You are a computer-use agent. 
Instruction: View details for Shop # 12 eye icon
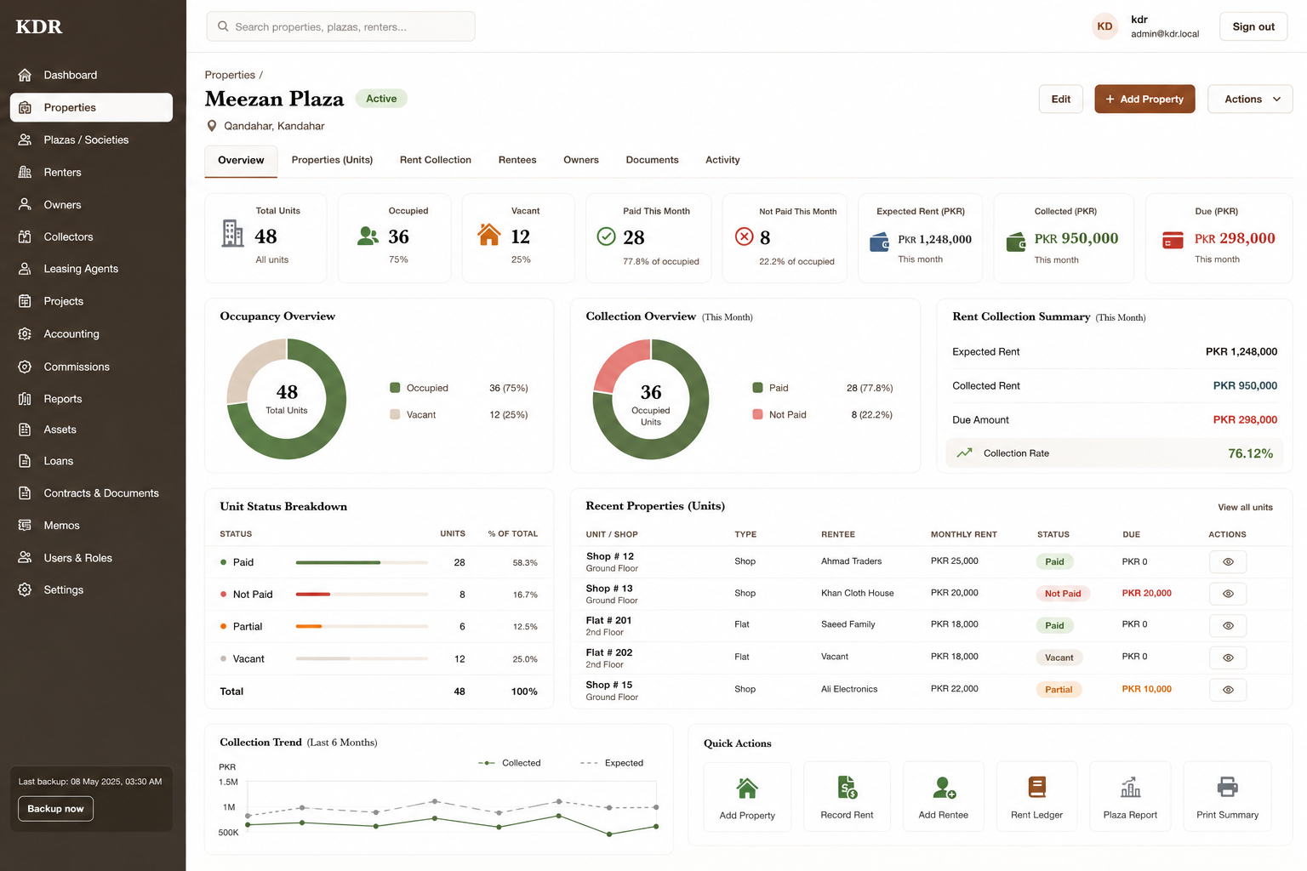point(1228,562)
